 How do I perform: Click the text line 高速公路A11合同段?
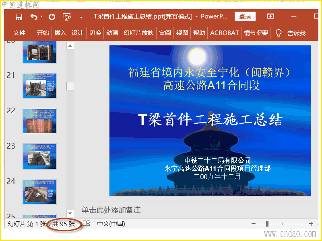211,85
